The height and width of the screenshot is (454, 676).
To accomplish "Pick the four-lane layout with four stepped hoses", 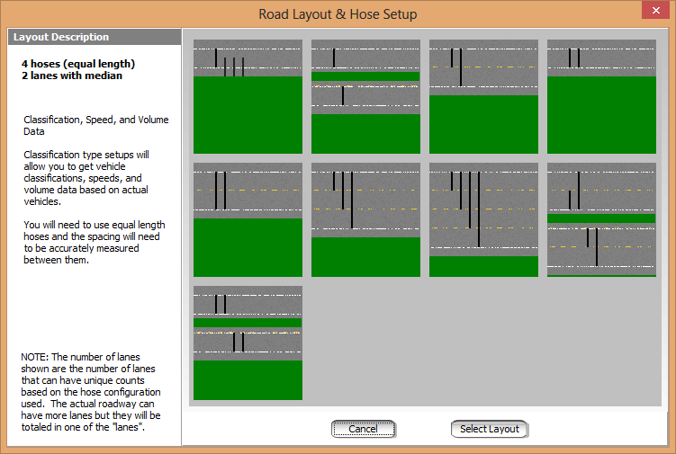I will [483, 219].
